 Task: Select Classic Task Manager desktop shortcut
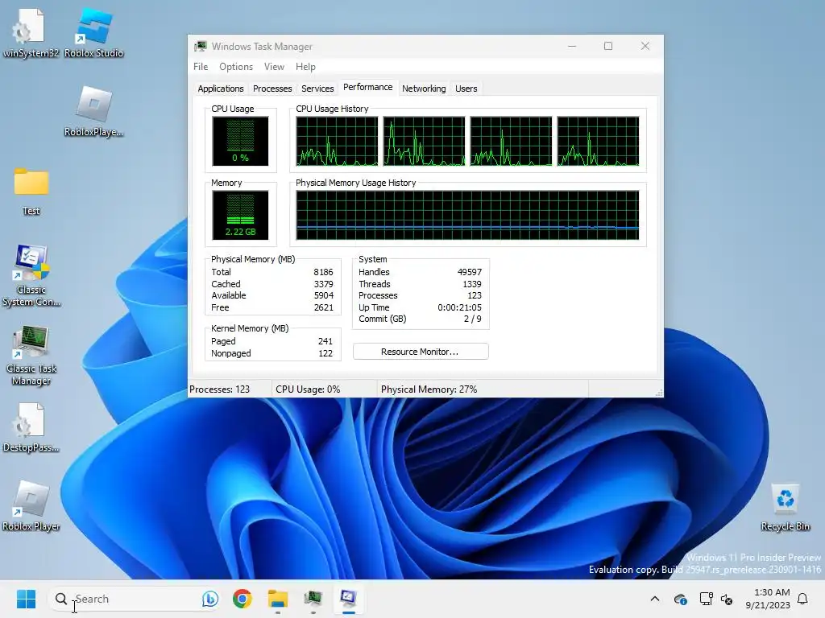pos(31,355)
